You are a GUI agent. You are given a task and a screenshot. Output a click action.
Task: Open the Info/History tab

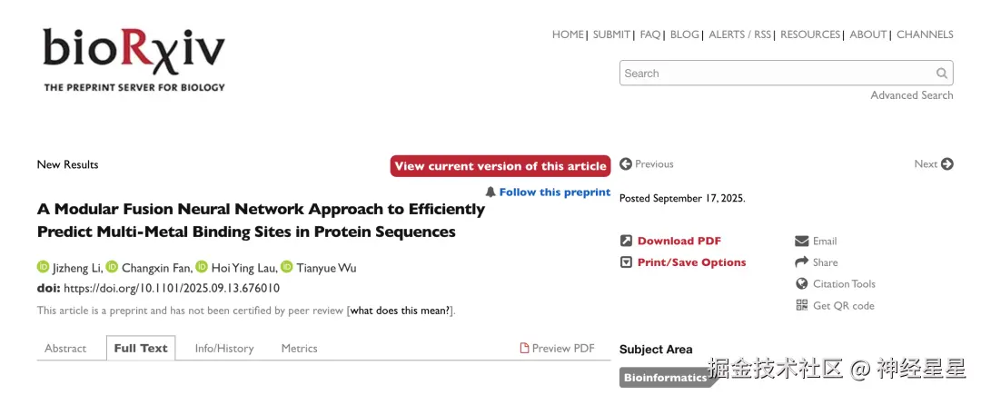[x=224, y=349]
